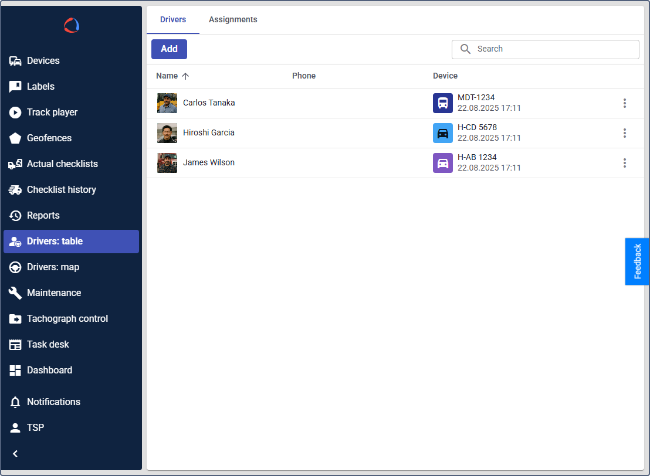
Task: Select the James Wilson name text
Action: pos(208,162)
